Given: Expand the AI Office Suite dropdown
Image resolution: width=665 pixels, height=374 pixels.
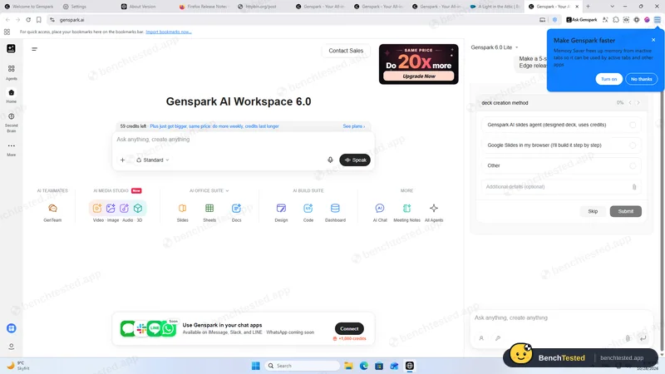Looking at the screenshot, I should 209,190.
